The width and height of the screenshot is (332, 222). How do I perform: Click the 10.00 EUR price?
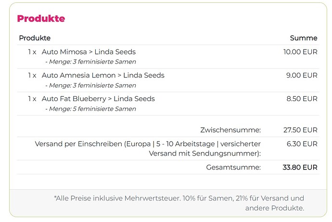[300, 52]
